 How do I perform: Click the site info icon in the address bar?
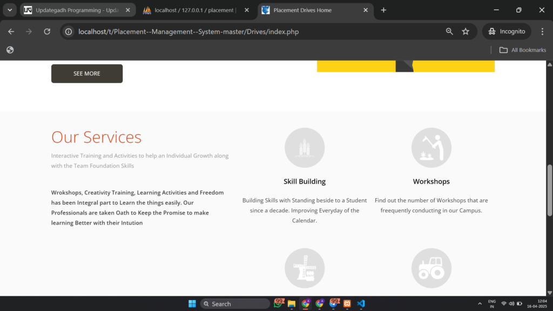click(x=68, y=31)
